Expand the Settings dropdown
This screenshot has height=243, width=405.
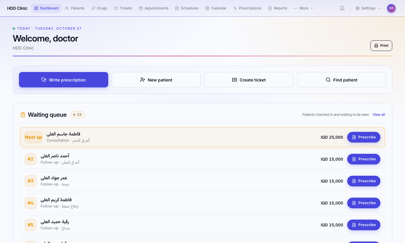(x=368, y=8)
